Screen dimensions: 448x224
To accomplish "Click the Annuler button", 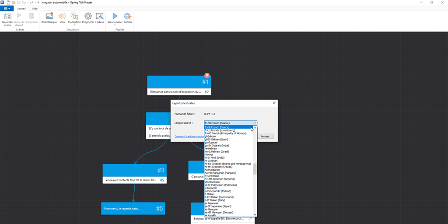I will click(266, 136).
